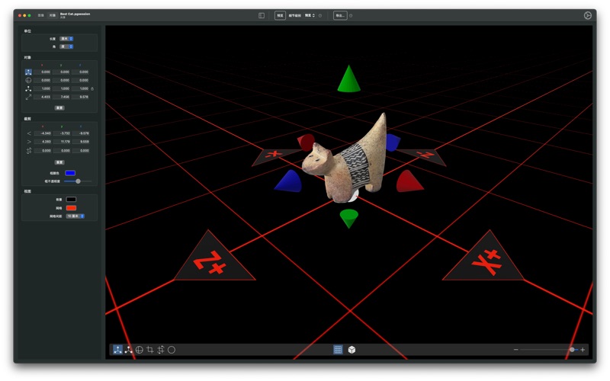Click the object X position input field
This screenshot has height=381, width=610.
tap(45, 72)
